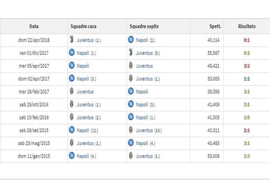Screen dimensions: 270x180
Task: Open the 0:1 result of the 22/apr/2018 match
Action: point(246,40)
